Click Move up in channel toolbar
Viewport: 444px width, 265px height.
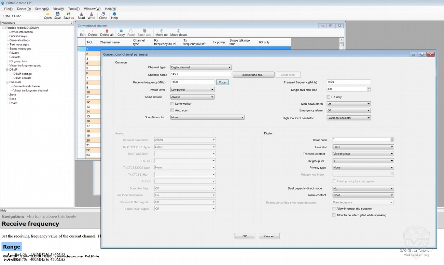pos(162,33)
